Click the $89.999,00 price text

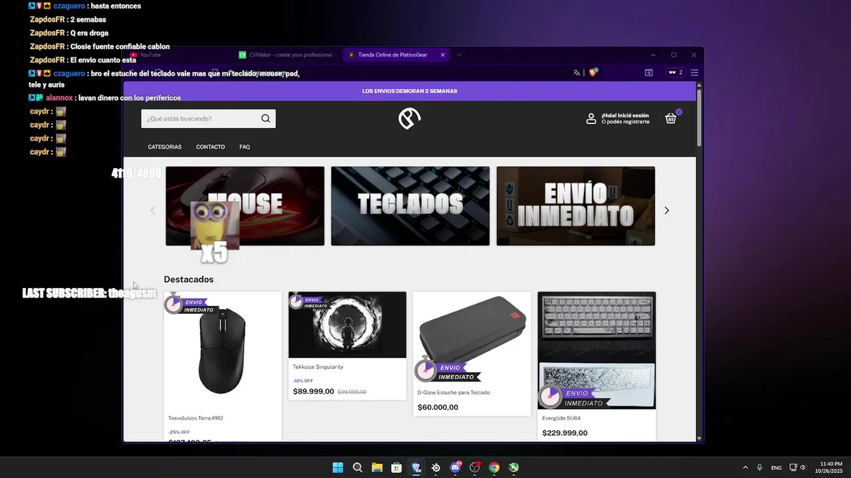tap(313, 392)
